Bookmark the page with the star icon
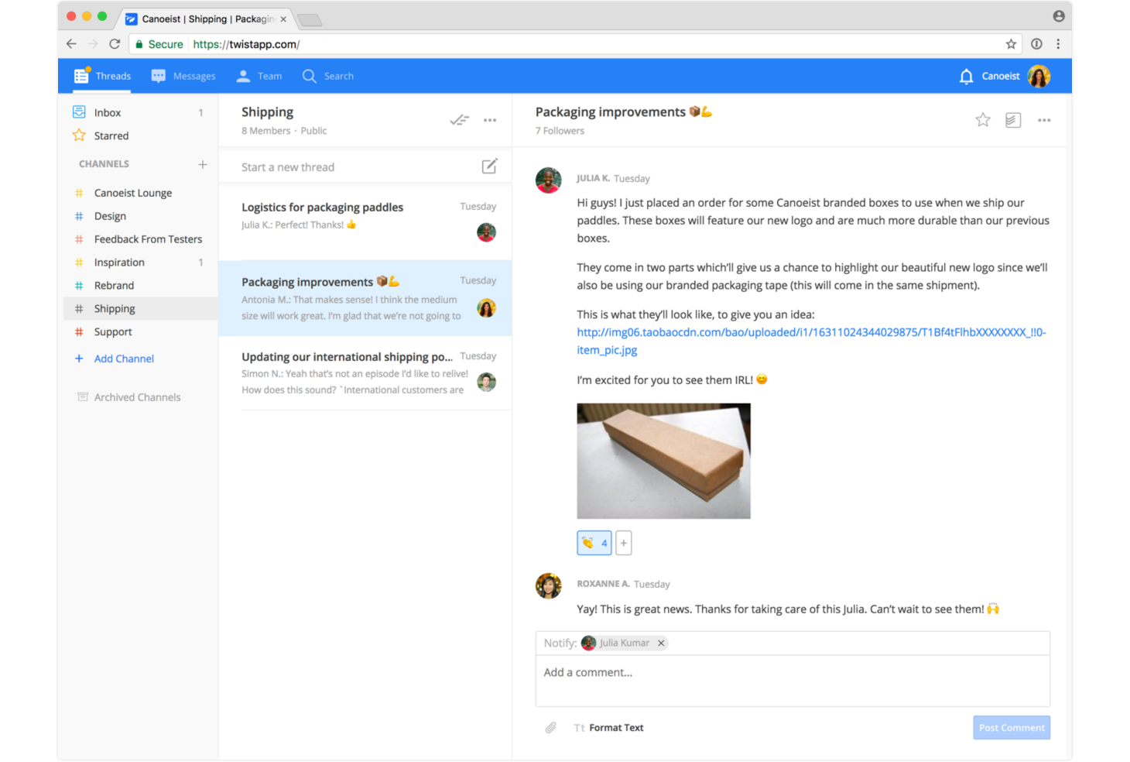This screenshot has width=1130, height=762. coord(1011,44)
